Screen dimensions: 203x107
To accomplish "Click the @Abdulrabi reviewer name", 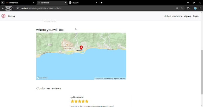I will [77, 97].
